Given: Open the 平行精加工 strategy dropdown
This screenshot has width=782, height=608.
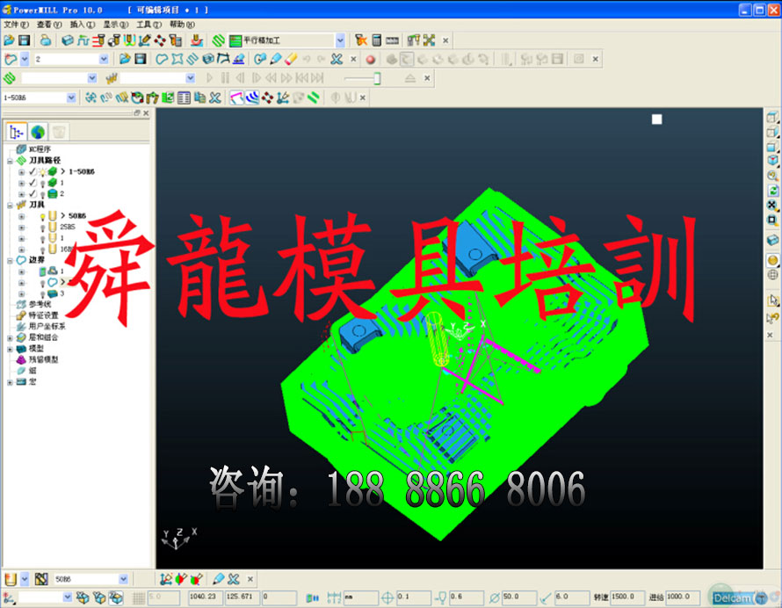Looking at the screenshot, I should tap(340, 40).
